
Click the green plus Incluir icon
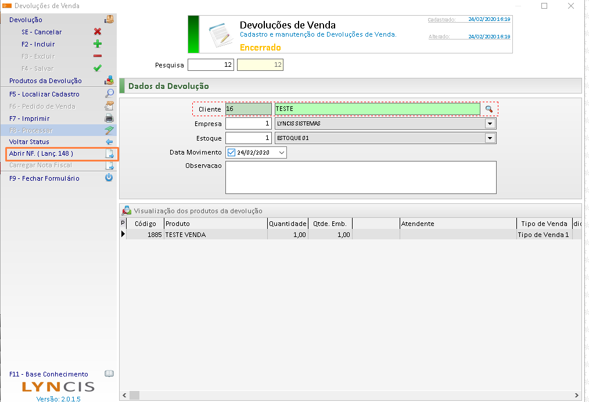[98, 44]
